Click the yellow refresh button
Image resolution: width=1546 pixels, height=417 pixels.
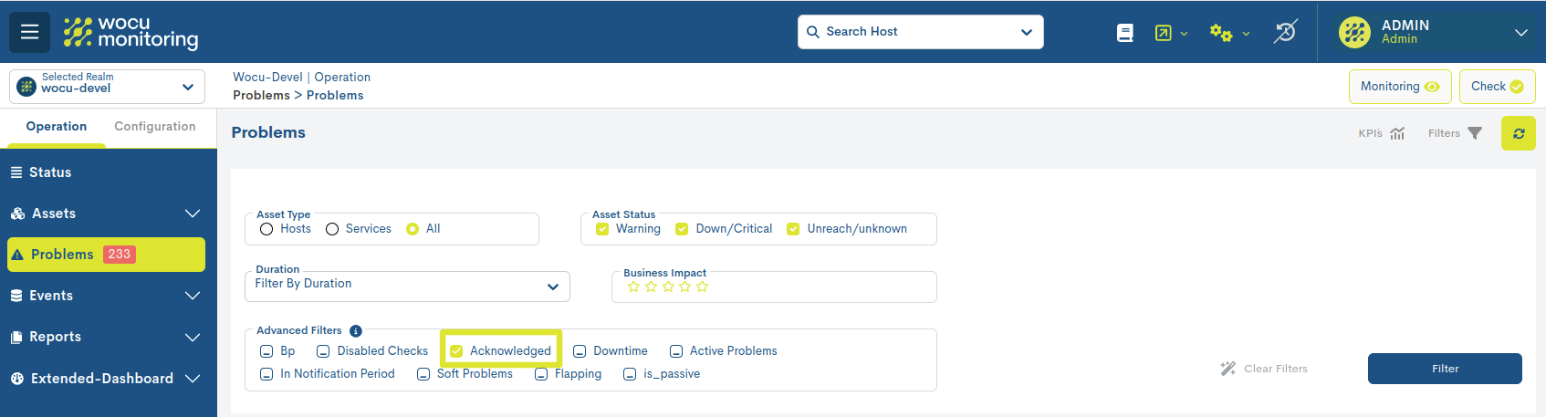[1519, 133]
